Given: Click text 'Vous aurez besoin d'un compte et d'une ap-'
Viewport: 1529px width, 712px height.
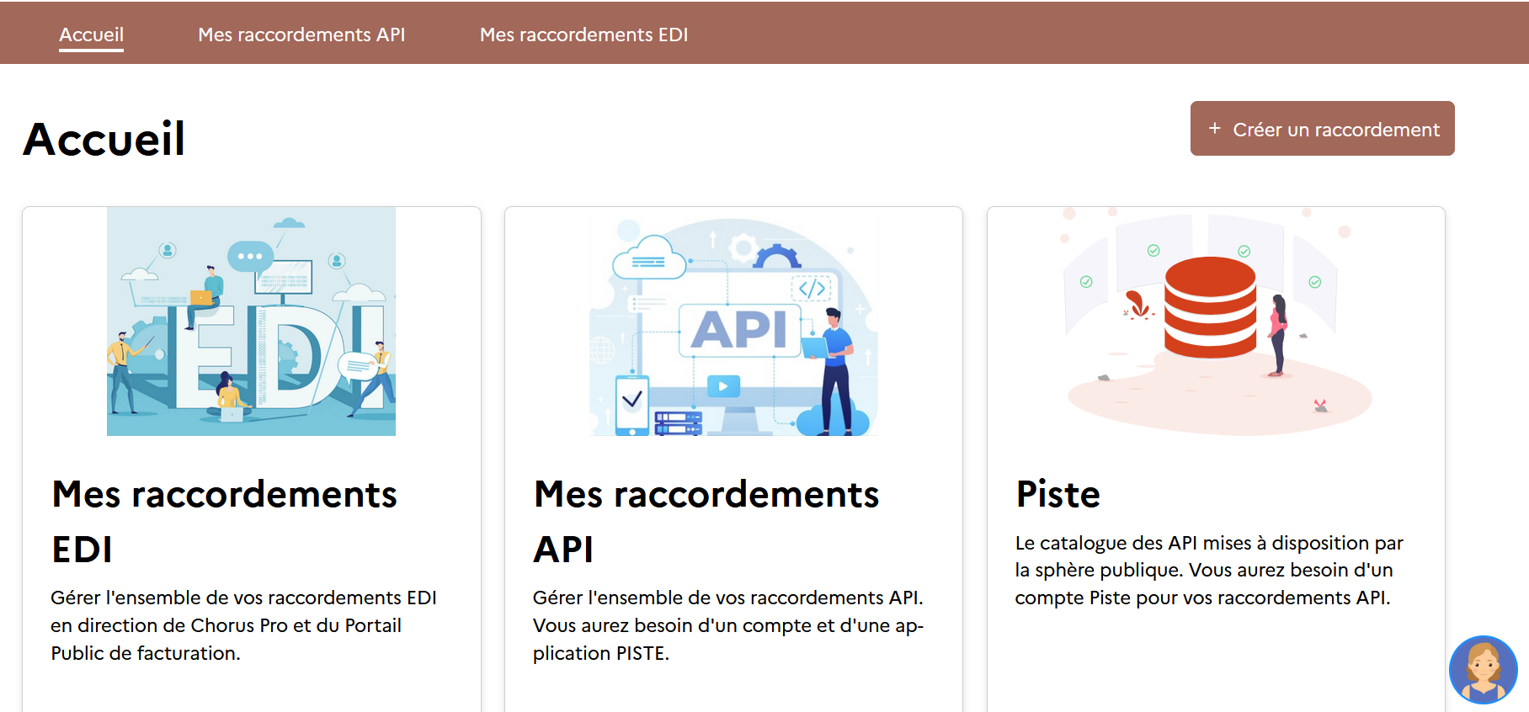Looking at the screenshot, I should [728, 625].
